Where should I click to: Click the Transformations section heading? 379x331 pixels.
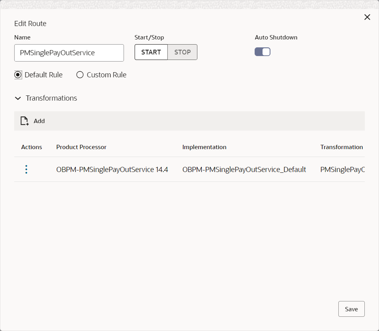51,98
